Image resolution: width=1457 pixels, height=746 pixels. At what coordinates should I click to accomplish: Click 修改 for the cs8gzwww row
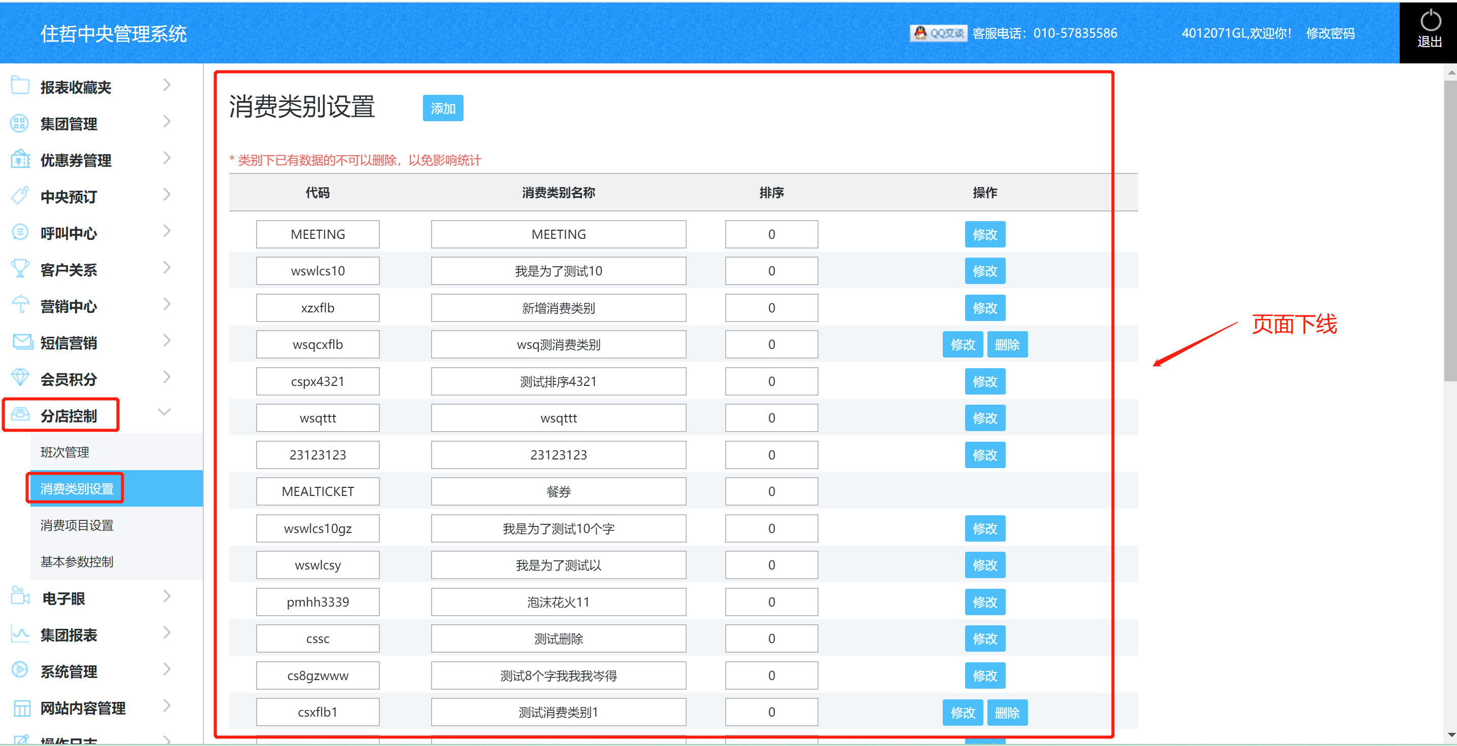pyautogui.click(x=985, y=676)
